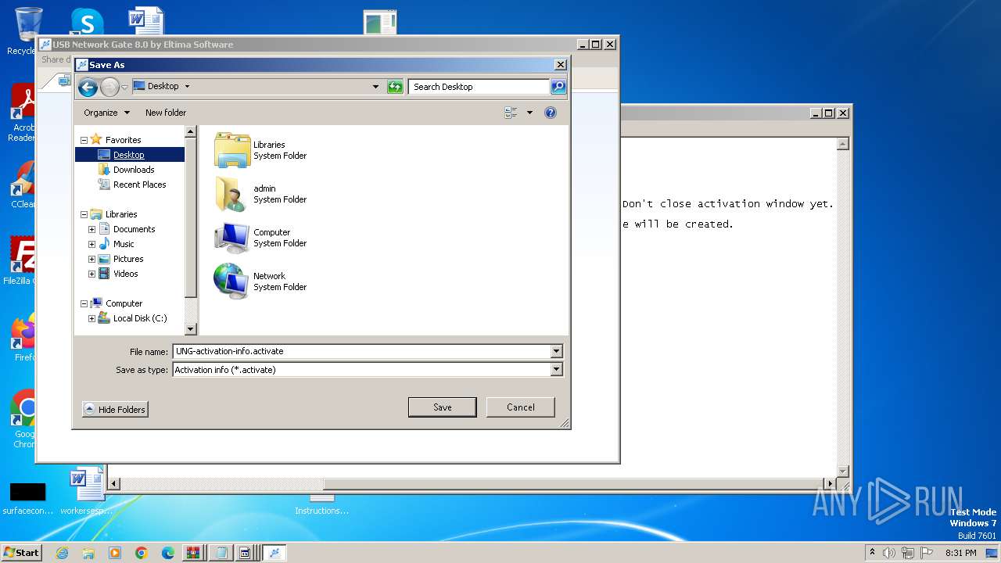The height and width of the screenshot is (563, 1001).
Task: Select Pictures in the navigation pane
Action: [128, 259]
